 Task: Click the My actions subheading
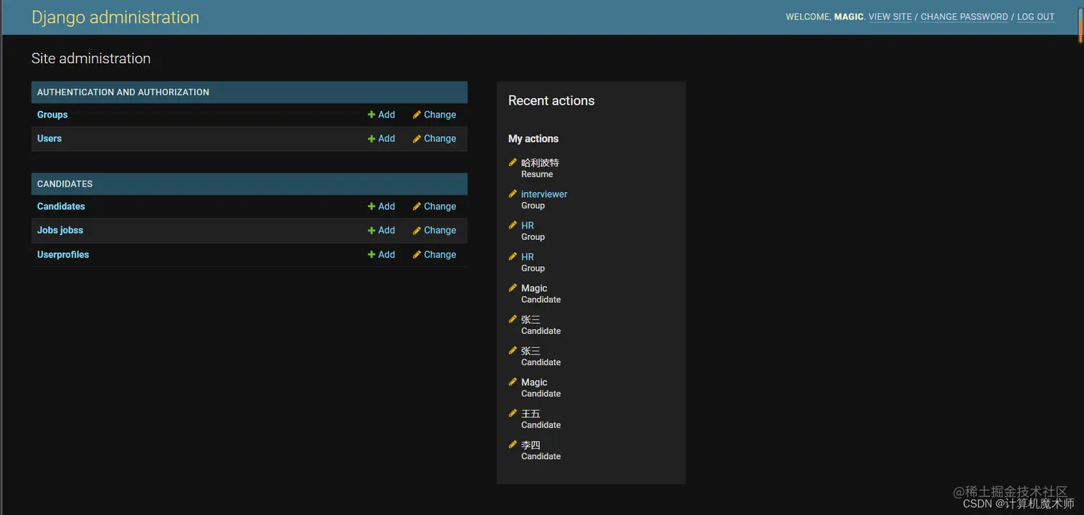coord(533,139)
